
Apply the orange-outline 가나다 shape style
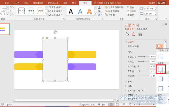[x=40, y=11]
